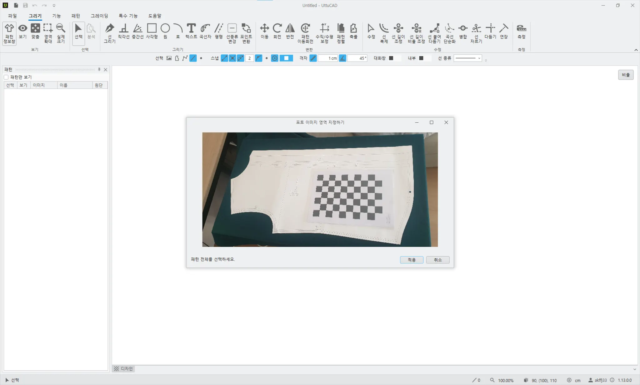640x385 pixels.
Task: Open the 패턴 menu tab
Action: click(x=76, y=16)
